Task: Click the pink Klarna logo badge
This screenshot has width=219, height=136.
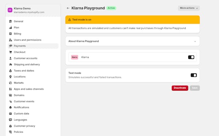Action: pos(75,57)
